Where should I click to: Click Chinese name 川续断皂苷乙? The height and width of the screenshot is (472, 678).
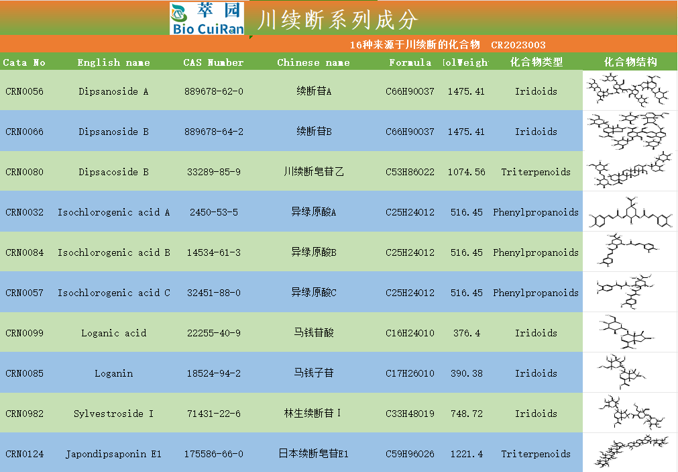314,171
